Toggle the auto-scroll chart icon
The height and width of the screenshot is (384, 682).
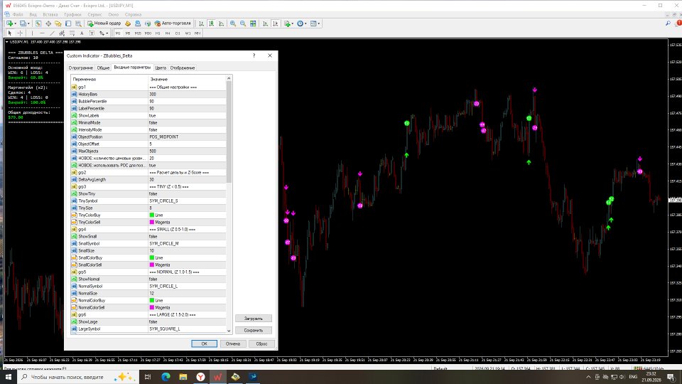(265, 23)
